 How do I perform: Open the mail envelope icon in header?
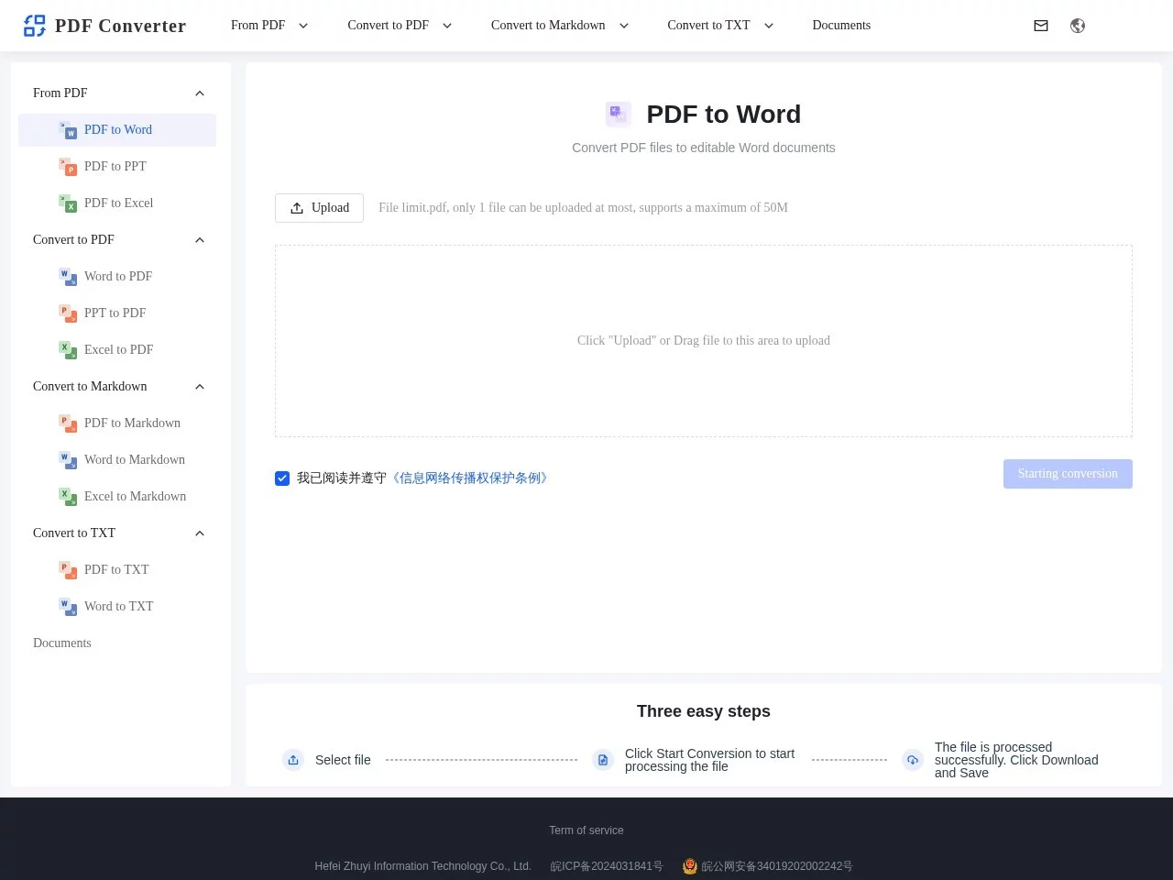click(x=1041, y=26)
